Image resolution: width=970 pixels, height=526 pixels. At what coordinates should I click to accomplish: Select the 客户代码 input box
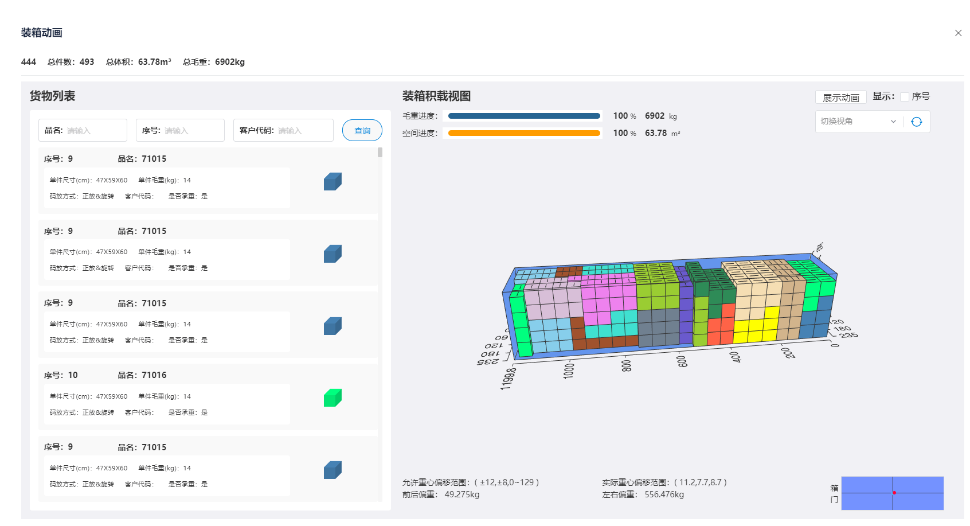point(303,131)
